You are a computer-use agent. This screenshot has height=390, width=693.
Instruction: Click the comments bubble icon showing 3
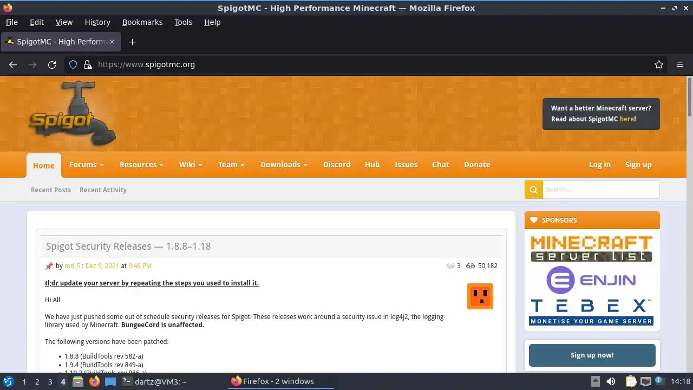tap(450, 266)
